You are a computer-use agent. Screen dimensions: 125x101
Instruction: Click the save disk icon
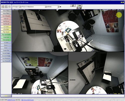coord(80,8)
